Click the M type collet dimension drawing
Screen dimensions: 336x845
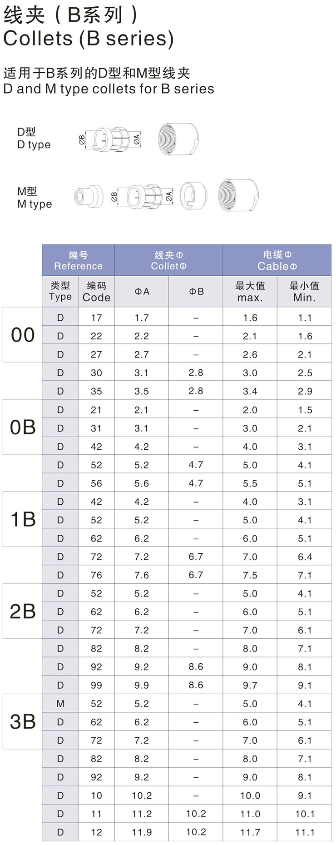[x=142, y=197]
